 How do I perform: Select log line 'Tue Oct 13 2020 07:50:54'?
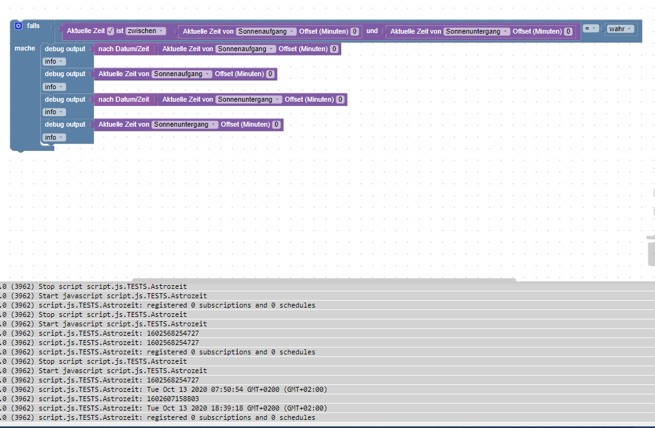click(327, 389)
